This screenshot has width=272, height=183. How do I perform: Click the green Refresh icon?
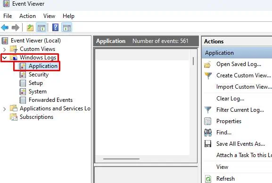click(x=208, y=179)
